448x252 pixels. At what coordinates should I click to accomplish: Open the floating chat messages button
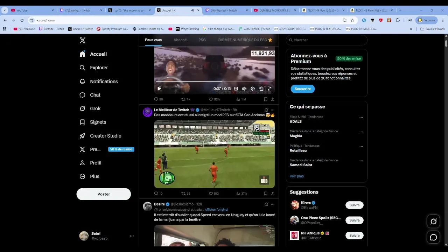433,237
